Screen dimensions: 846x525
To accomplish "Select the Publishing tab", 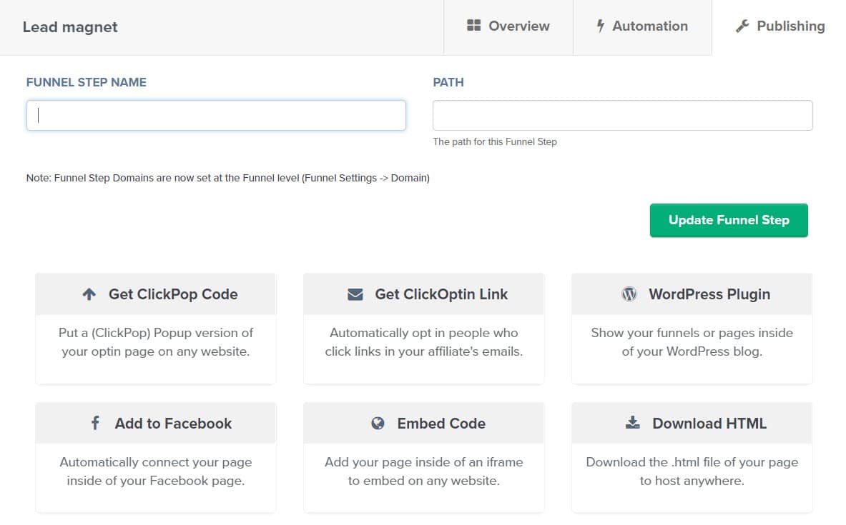I will click(779, 27).
